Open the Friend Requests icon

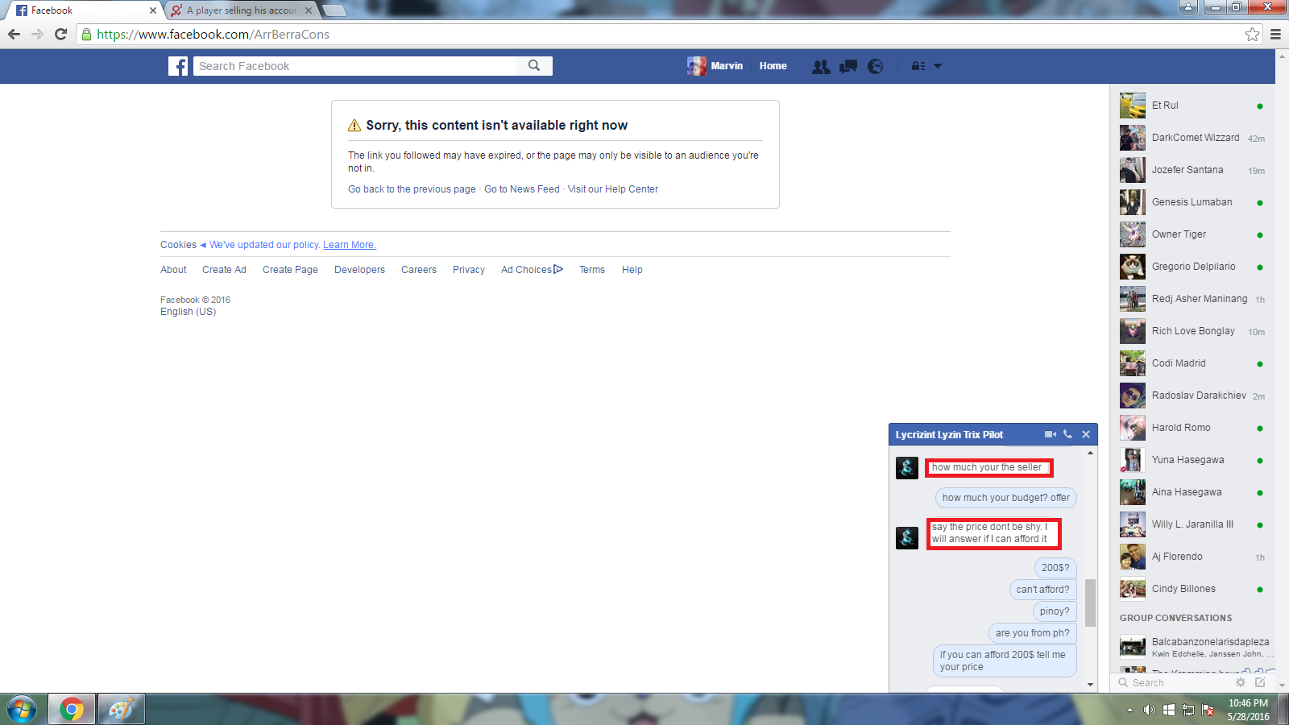pyautogui.click(x=821, y=67)
